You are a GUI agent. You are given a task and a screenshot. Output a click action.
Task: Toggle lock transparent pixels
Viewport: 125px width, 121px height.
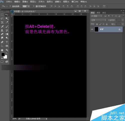click(97, 24)
